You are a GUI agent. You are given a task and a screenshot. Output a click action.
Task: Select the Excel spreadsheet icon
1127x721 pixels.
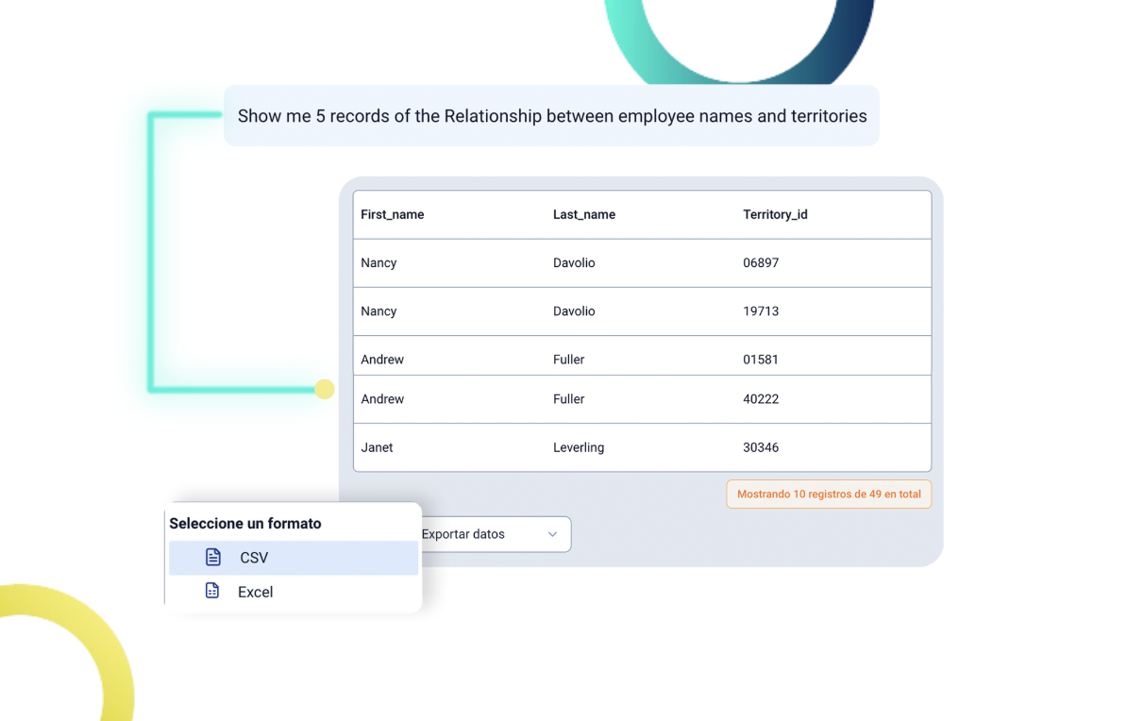click(x=212, y=591)
